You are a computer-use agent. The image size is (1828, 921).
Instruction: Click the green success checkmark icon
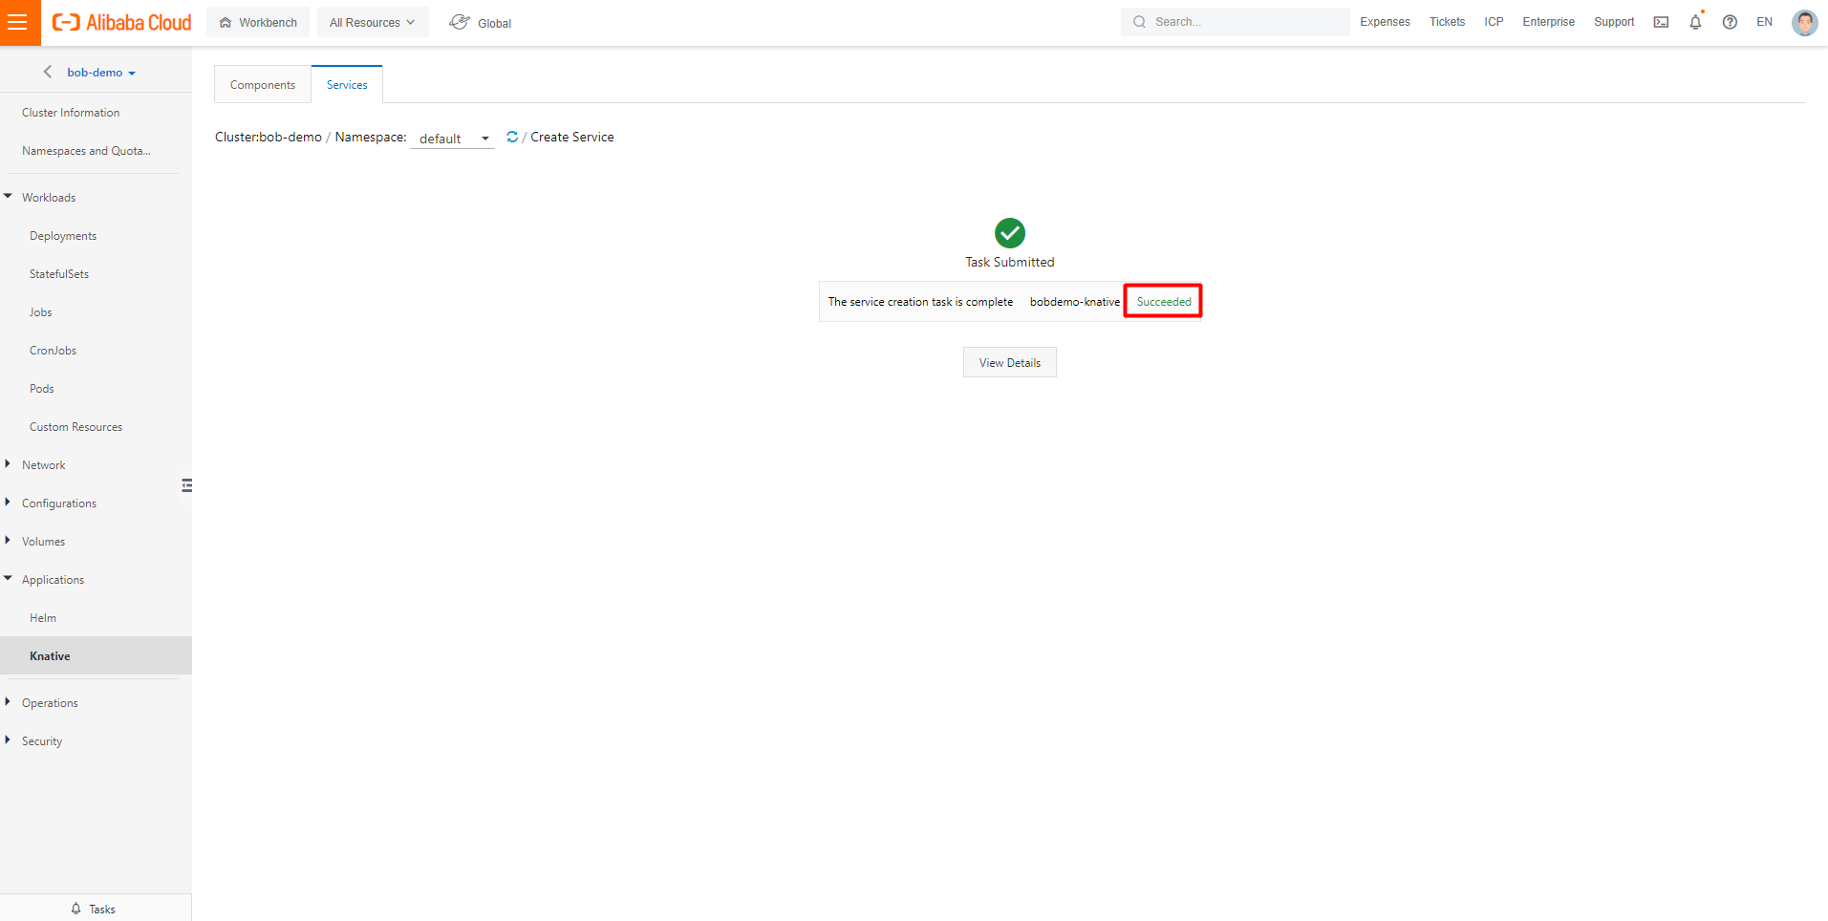coord(1010,233)
